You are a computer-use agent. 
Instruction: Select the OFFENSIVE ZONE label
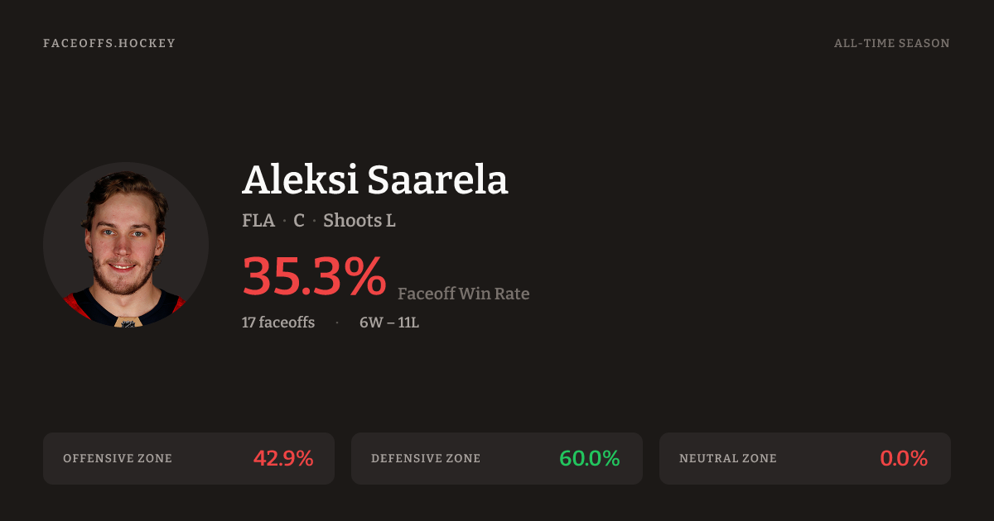pyautogui.click(x=118, y=458)
